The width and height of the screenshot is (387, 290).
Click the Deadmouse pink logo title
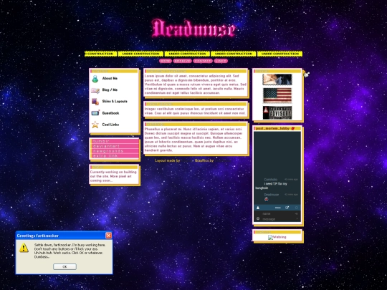[193, 29]
